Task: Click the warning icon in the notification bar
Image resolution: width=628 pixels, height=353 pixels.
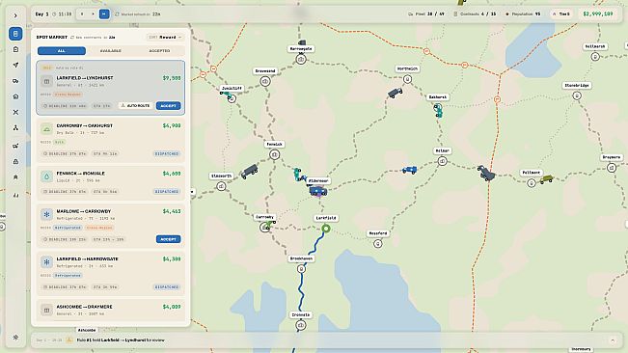Action: [x=69, y=340]
